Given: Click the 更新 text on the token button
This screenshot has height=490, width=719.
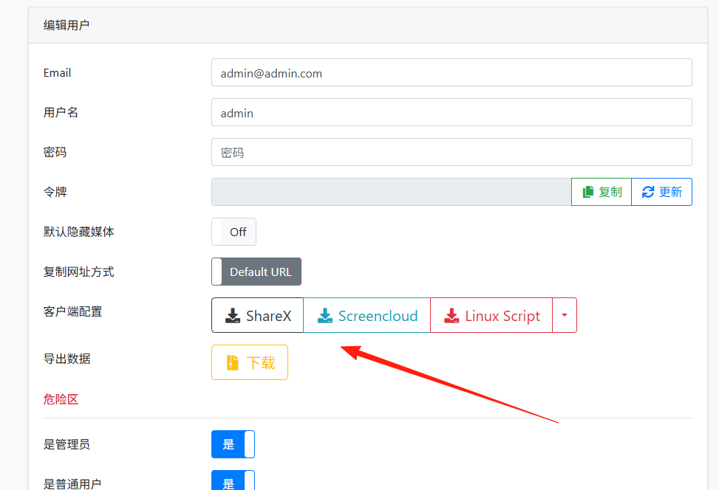Looking at the screenshot, I should (671, 192).
